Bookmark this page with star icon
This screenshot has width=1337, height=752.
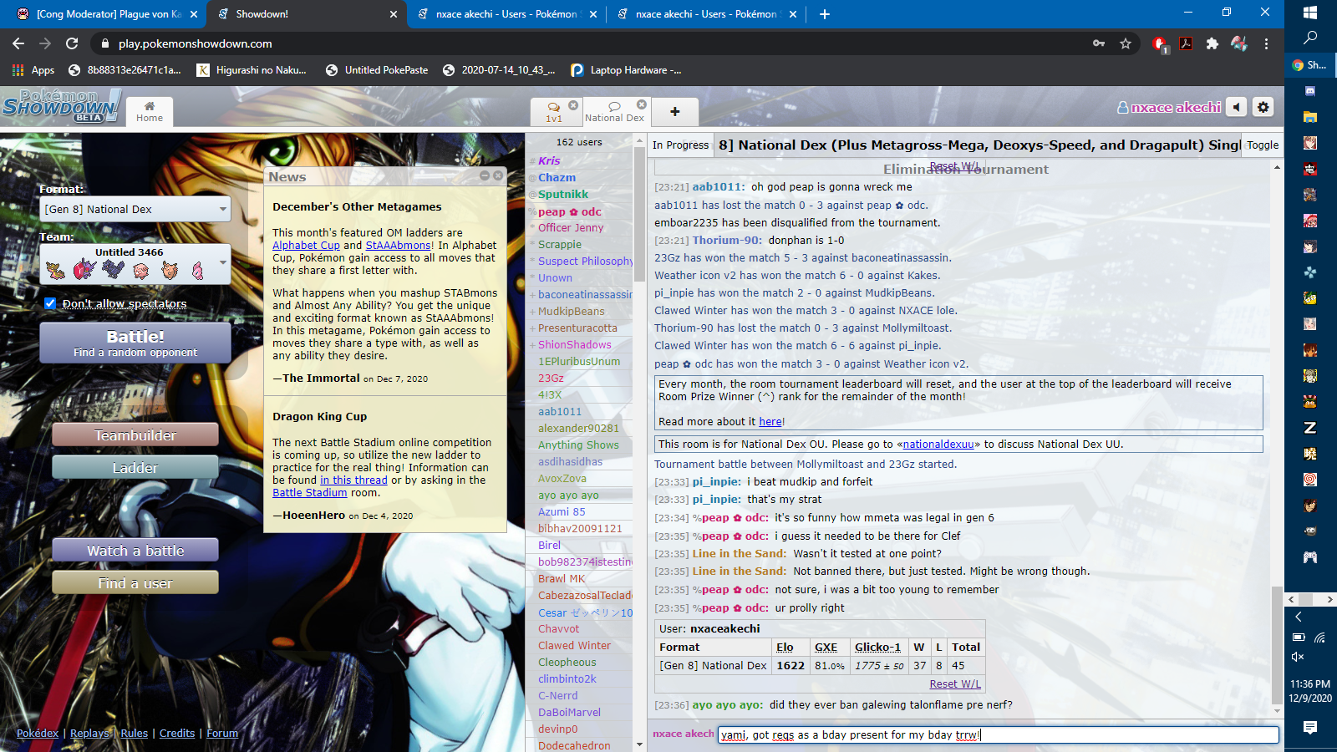pyautogui.click(x=1126, y=43)
